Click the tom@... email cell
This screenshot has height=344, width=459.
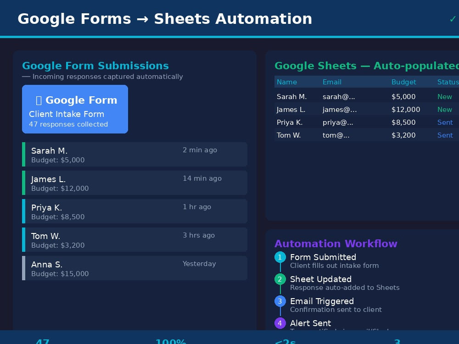click(336, 135)
